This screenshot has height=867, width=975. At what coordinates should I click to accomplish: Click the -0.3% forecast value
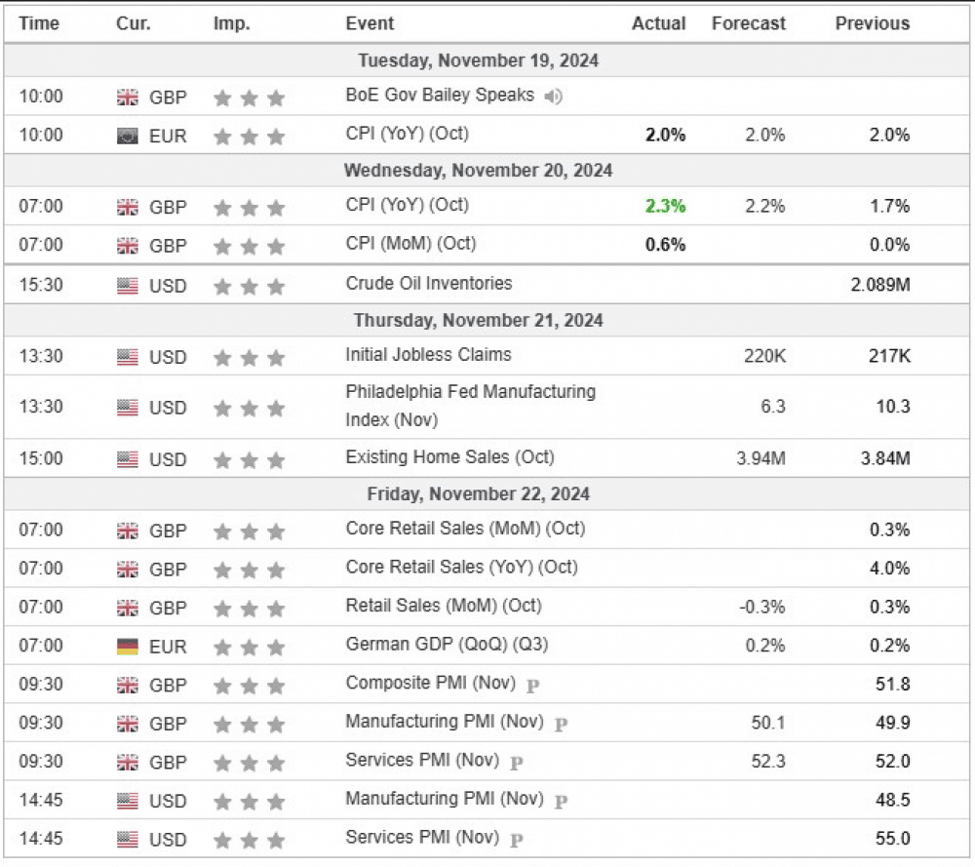(x=762, y=607)
